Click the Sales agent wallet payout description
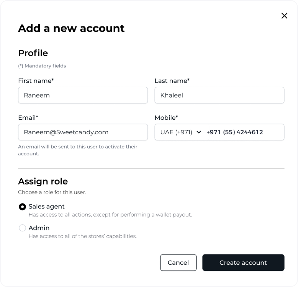 click(110, 215)
